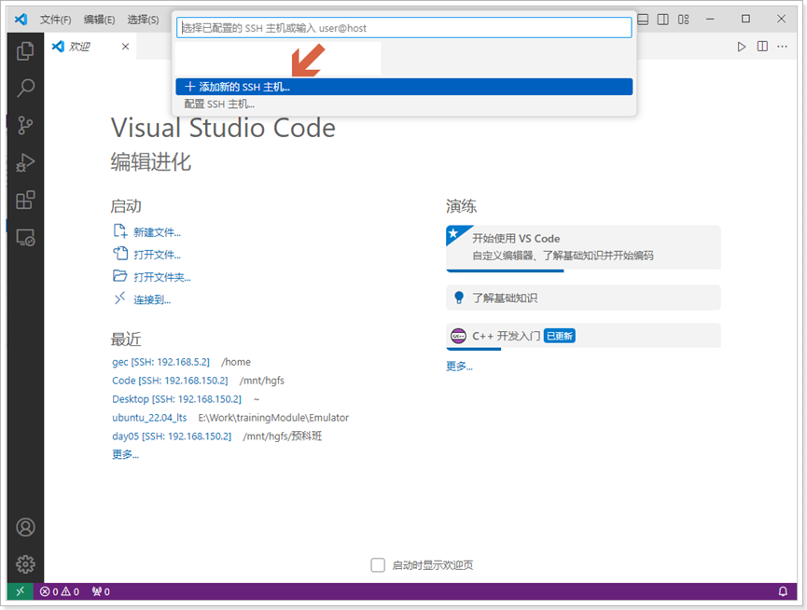
Task: Open the Extensions view
Action: pyautogui.click(x=25, y=201)
